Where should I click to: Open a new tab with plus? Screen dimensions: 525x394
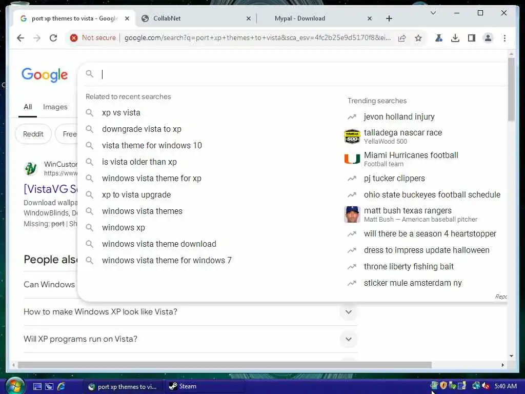[x=389, y=18]
